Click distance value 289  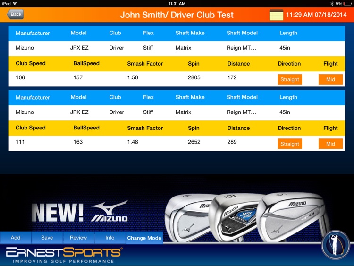tap(232, 142)
